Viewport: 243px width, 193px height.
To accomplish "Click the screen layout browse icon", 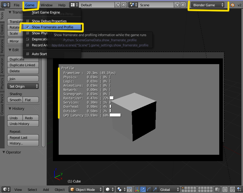I will [x=74, y=5].
